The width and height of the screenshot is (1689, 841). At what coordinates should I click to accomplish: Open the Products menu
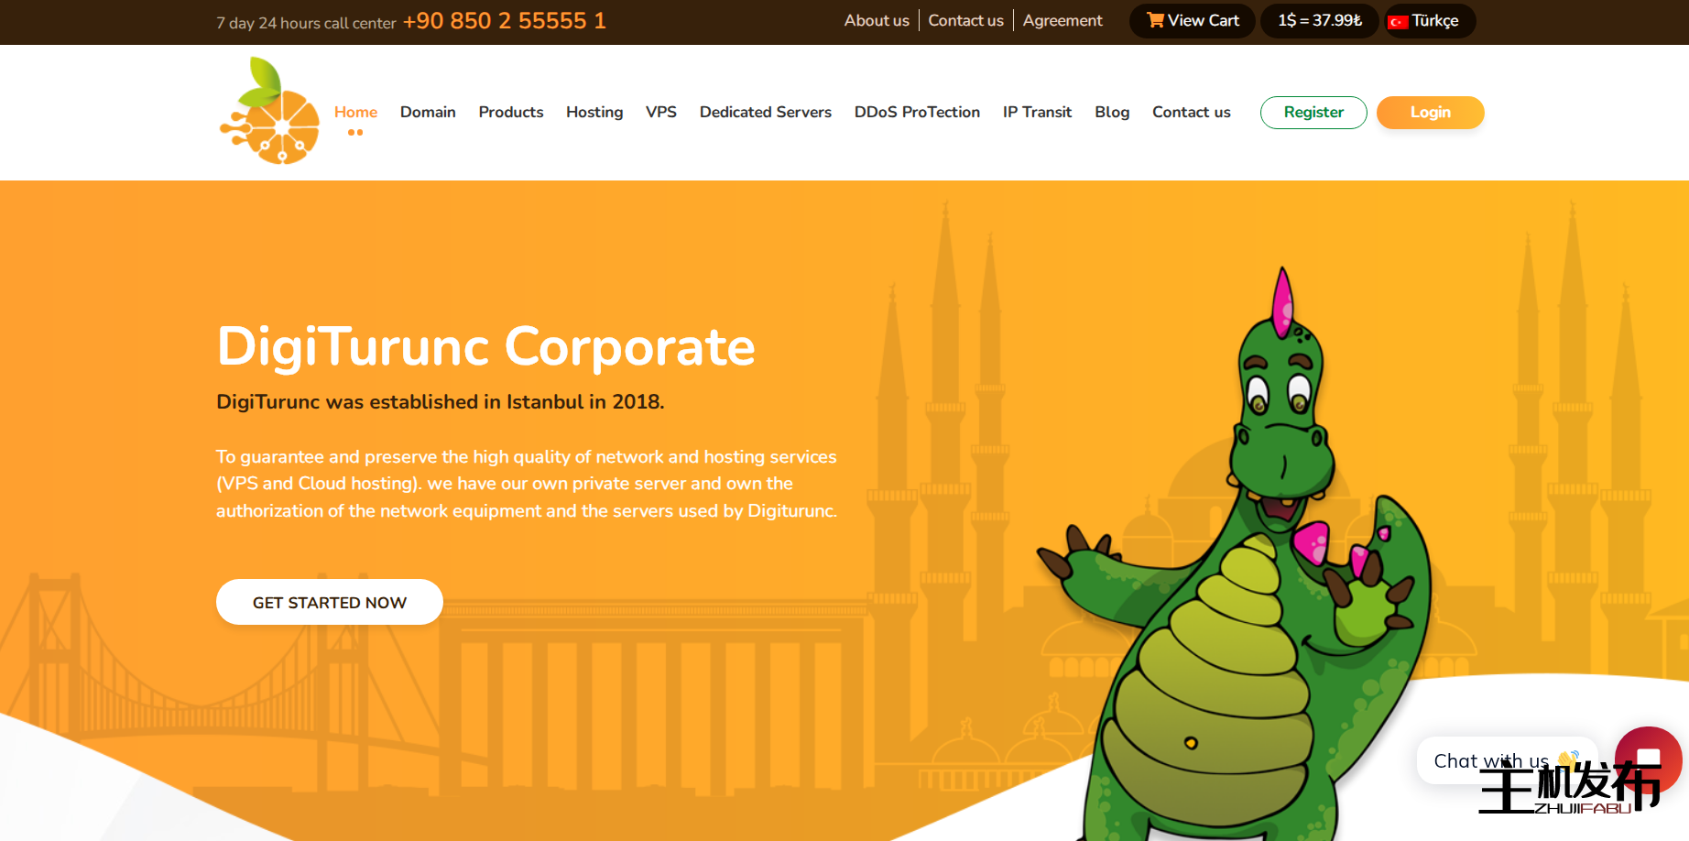[510, 112]
